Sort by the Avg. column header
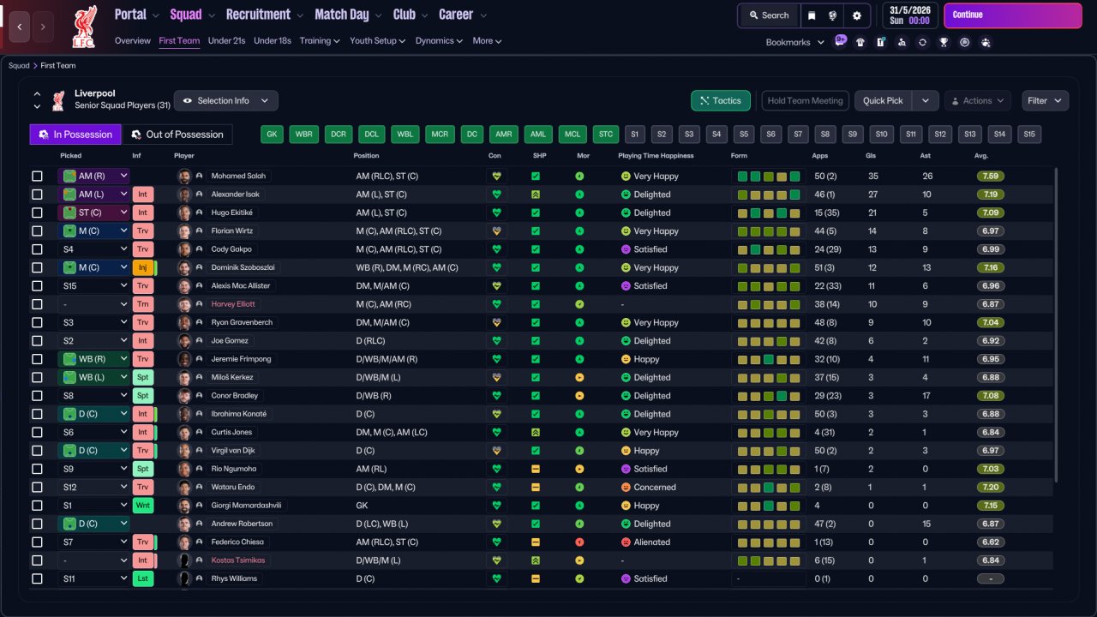 pos(981,156)
